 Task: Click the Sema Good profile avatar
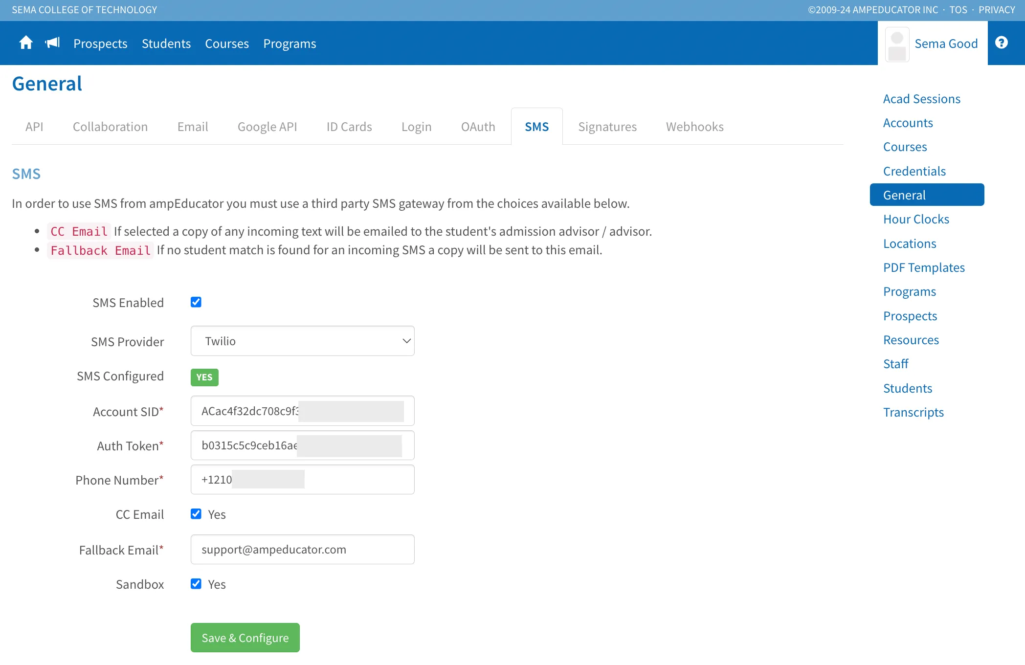pos(897,44)
